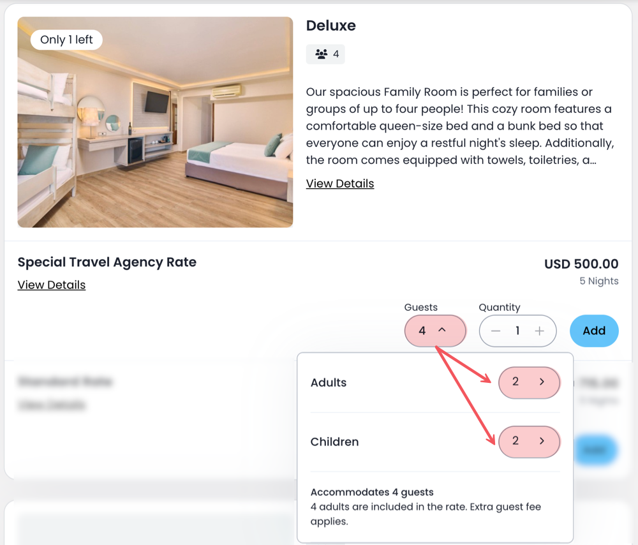Click the Deluxe room photo
Image resolution: width=638 pixels, height=545 pixels.
pos(155,122)
